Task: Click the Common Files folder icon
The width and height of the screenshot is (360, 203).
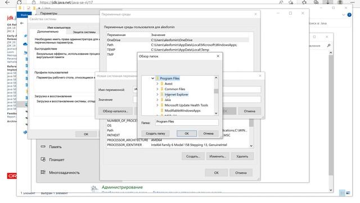Action: [162, 89]
